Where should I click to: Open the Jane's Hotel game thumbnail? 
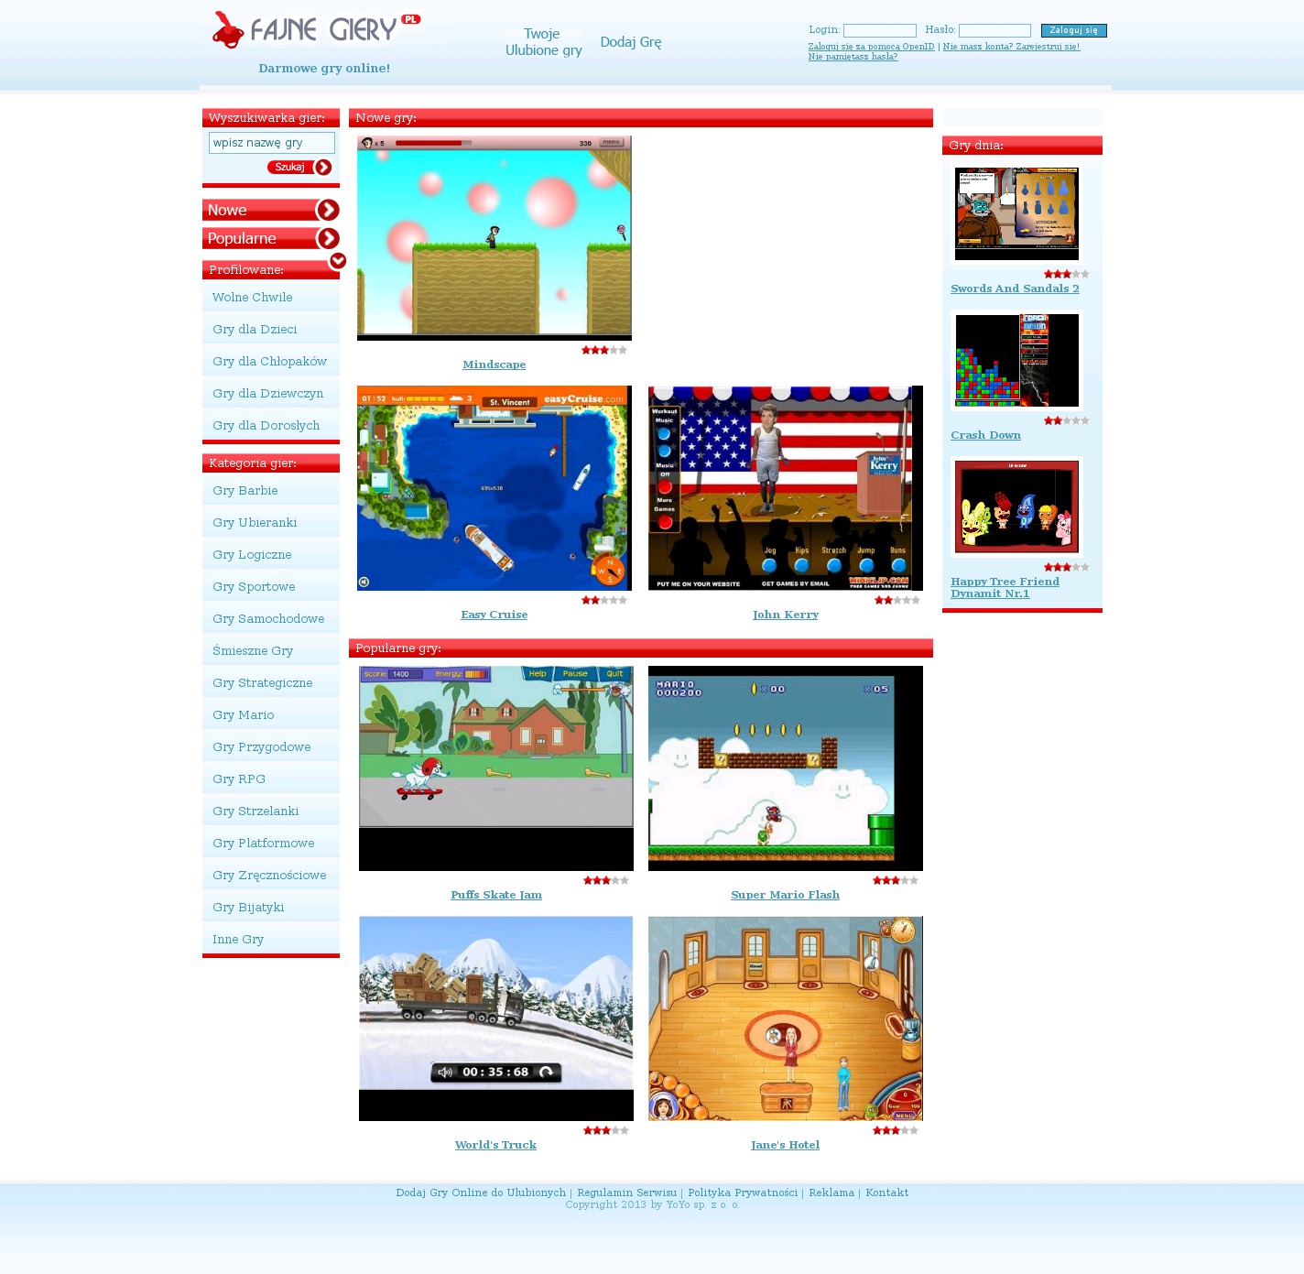(786, 1018)
